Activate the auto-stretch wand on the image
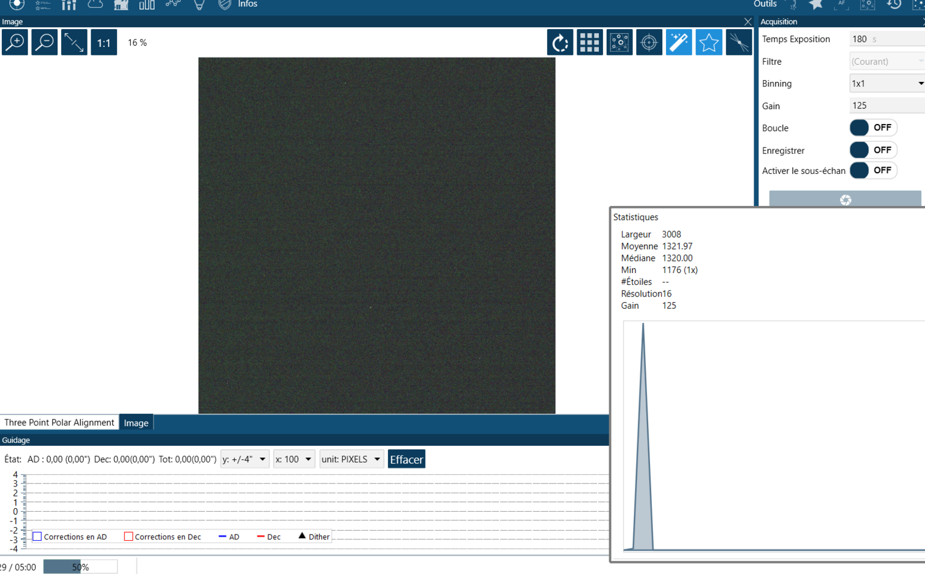 pos(678,42)
